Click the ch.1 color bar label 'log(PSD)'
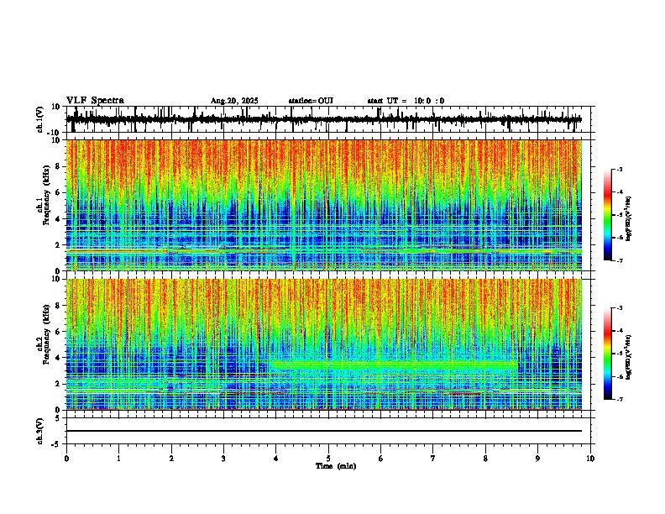Viewport: 665px width, 514px height. click(x=629, y=218)
